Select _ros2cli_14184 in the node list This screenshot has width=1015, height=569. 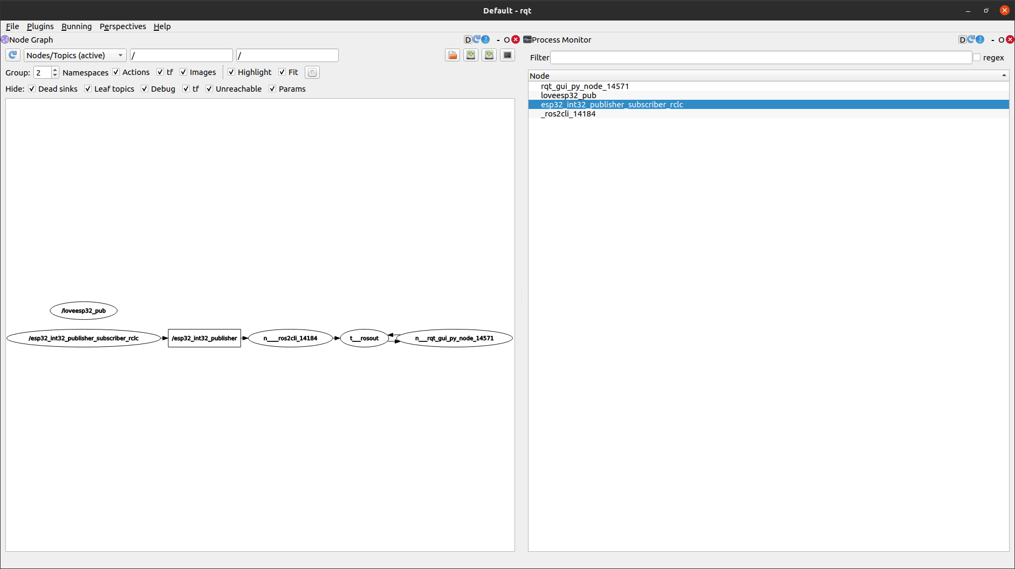coord(568,114)
